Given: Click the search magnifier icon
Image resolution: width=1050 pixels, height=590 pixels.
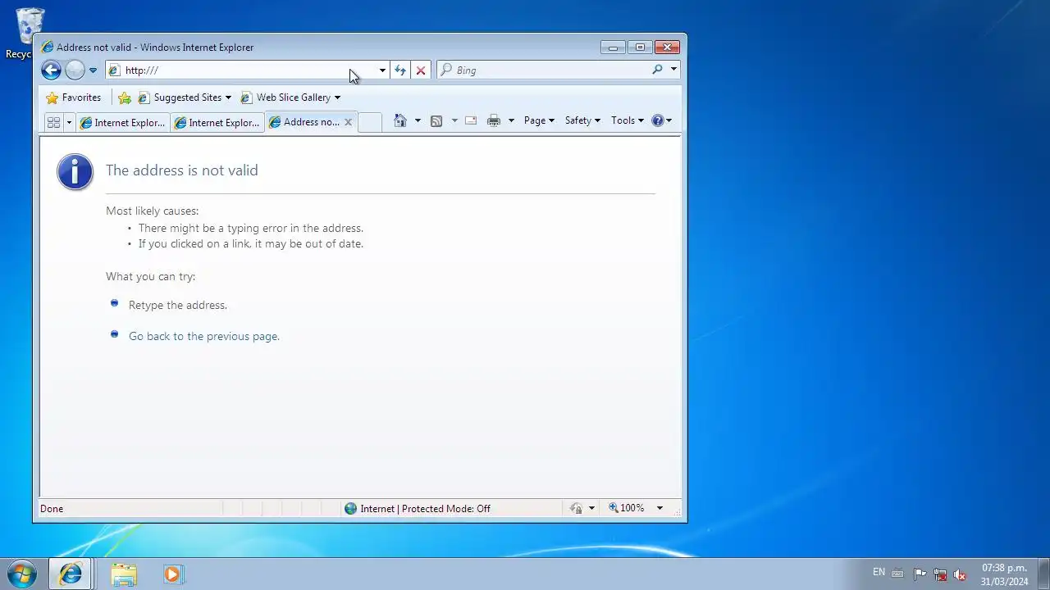Looking at the screenshot, I should coord(657,70).
